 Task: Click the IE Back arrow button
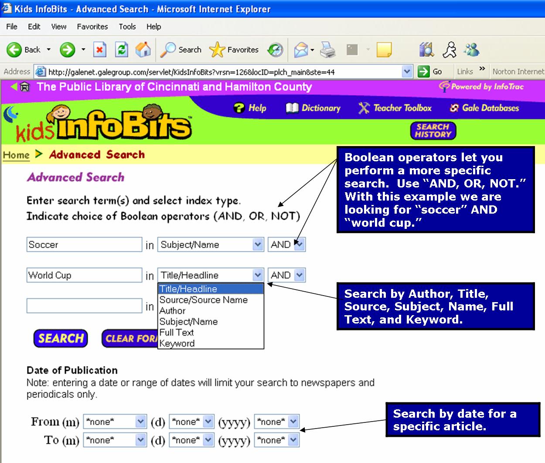tap(24, 50)
